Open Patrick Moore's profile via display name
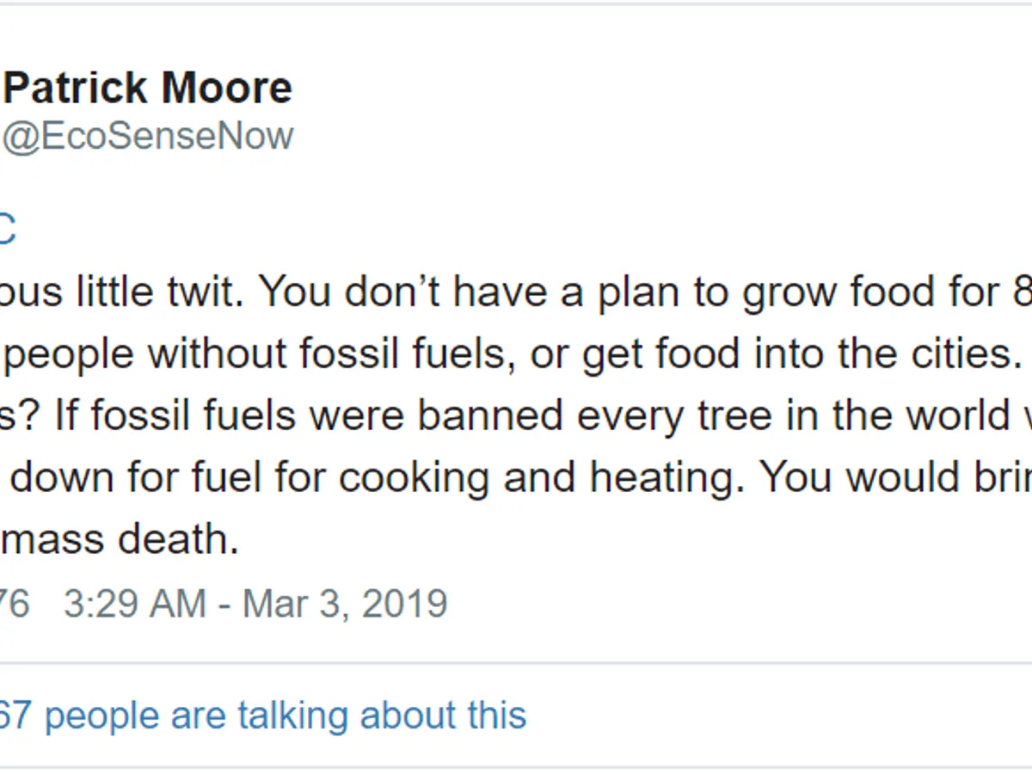Viewport: 1032px width, 774px height. coord(147,89)
